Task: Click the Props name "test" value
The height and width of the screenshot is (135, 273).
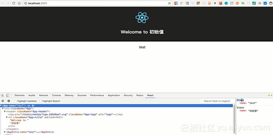Action: pyautogui.click(x=252, y=103)
